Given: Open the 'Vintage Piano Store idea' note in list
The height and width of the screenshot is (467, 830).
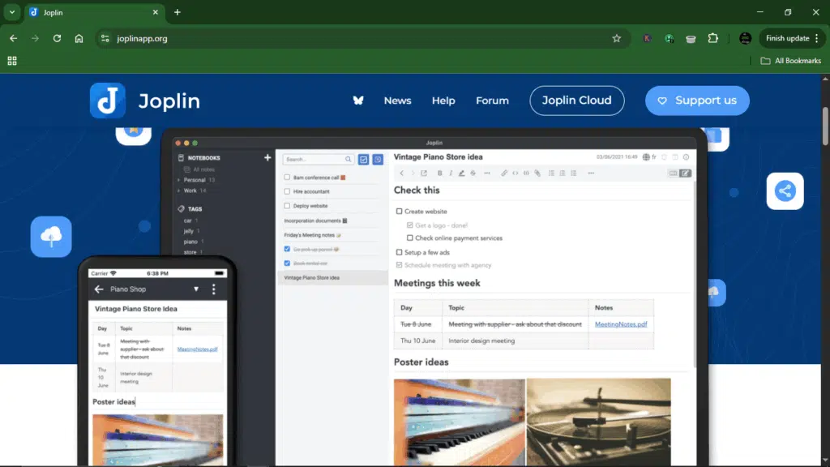Looking at the screenshot, I should (x=332, y=277).
